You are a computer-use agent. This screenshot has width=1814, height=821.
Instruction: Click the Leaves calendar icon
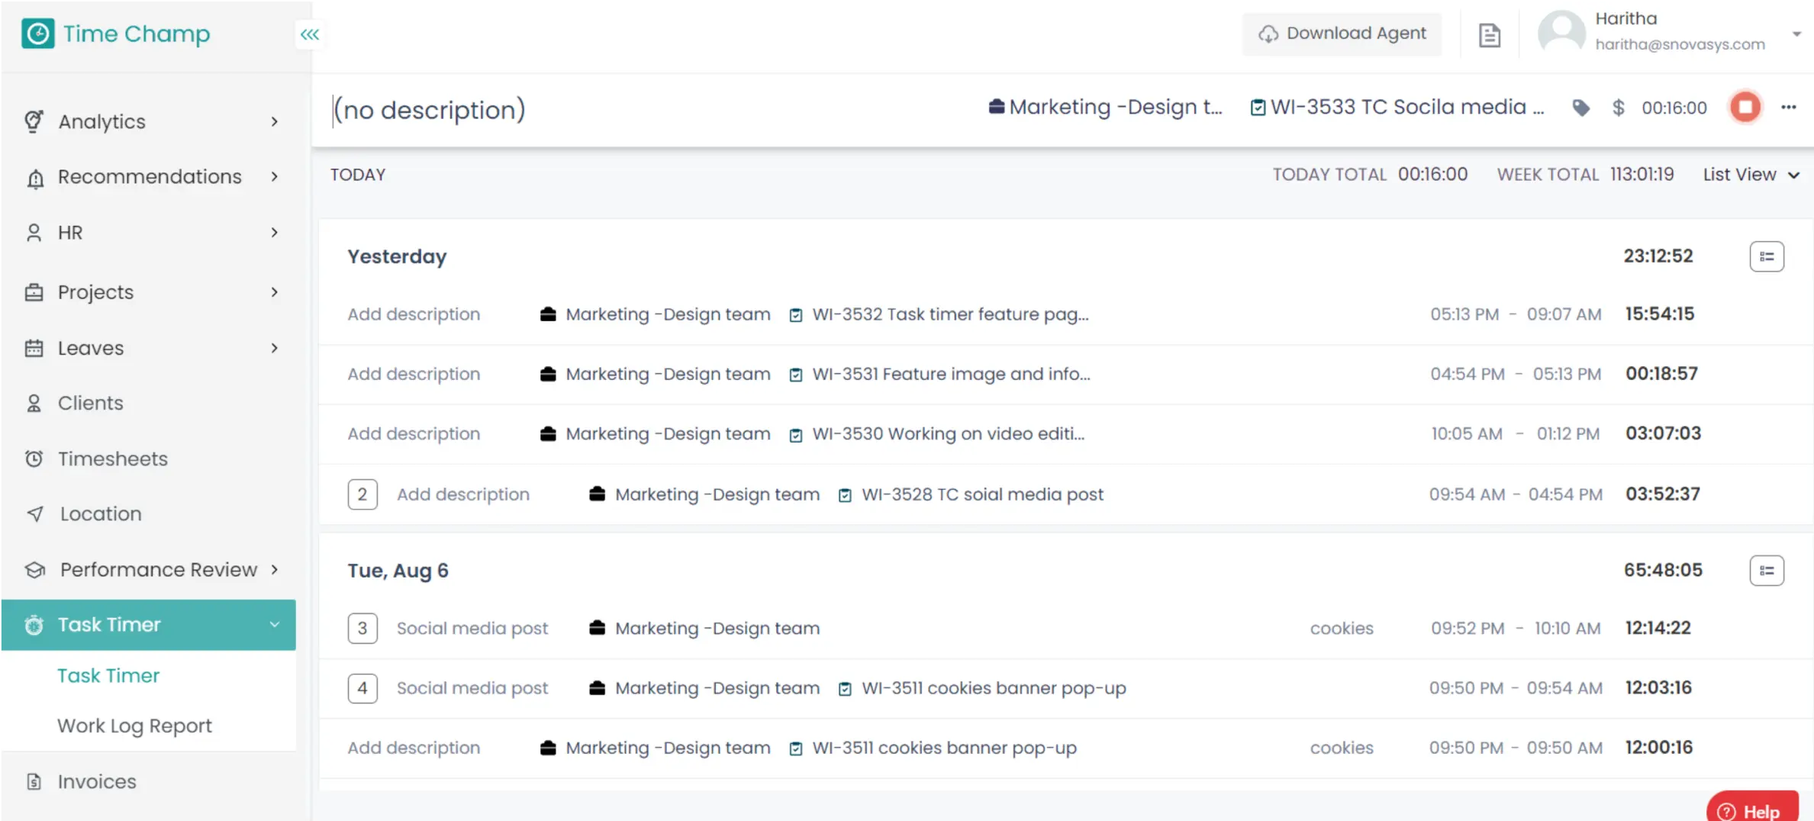point(34,348)
